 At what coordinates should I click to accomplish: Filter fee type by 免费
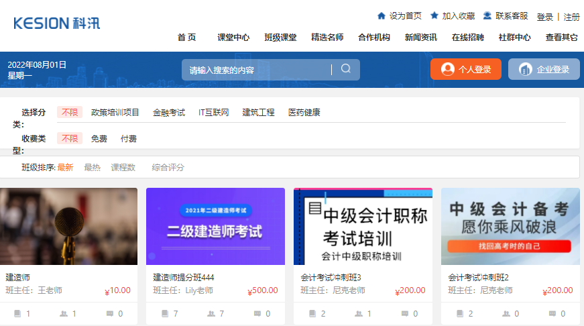pyautogui.click(x=99, y=139)
